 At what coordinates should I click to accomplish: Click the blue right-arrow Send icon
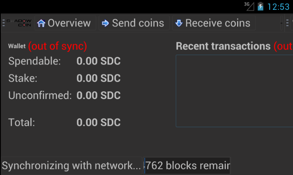tap(105, 23)
